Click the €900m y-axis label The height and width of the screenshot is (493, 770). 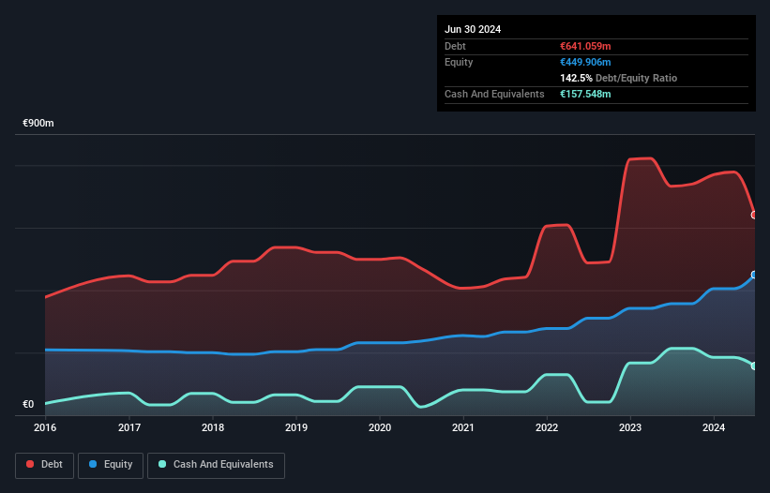tap(38, 123)
